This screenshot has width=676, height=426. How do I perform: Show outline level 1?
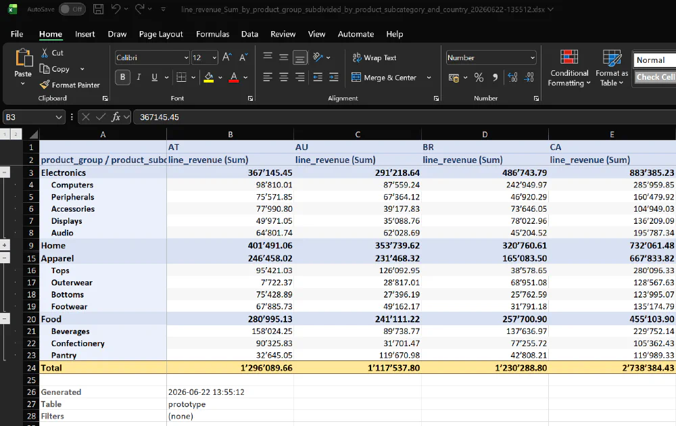tap(5, 135)
